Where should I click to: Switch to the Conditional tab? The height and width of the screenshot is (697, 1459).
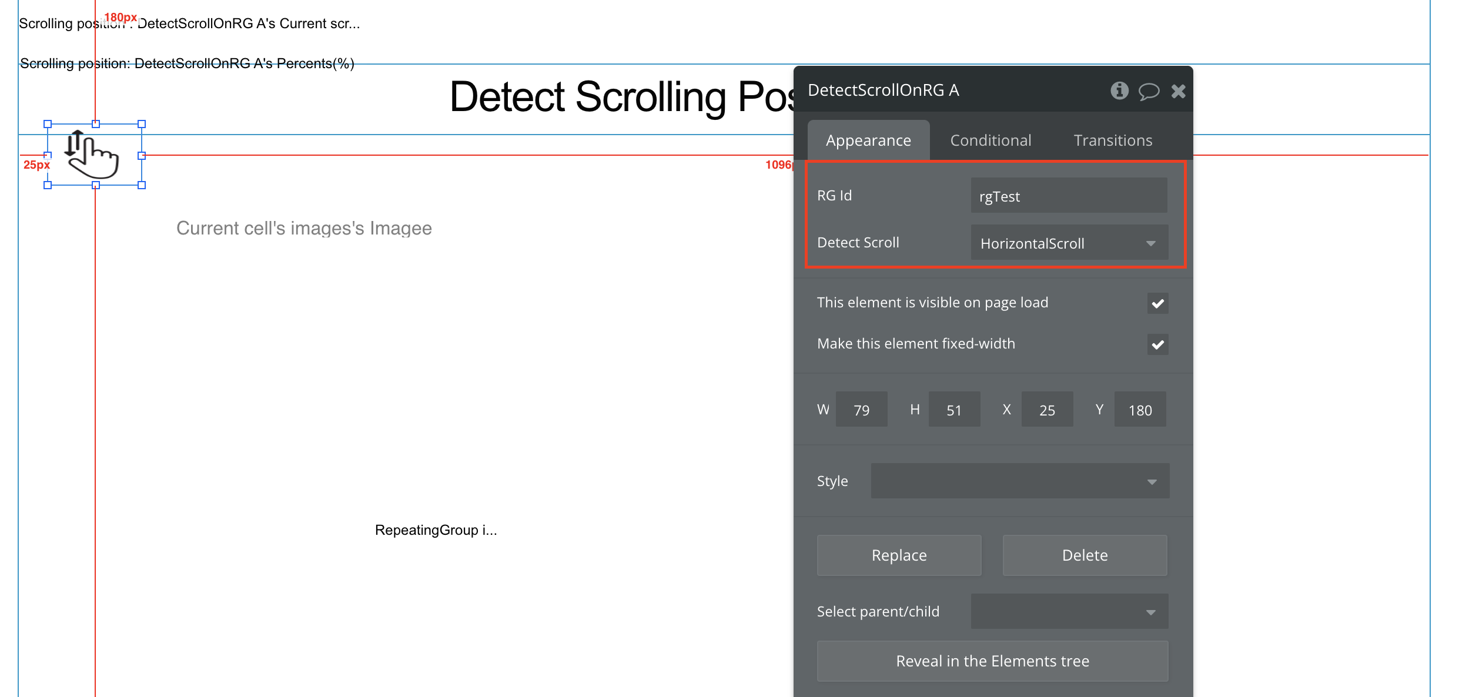point(990,140)
